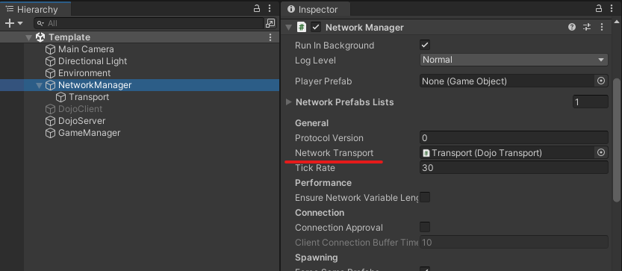The width and height of the screenshot is (622, 271).
Task: Click the Network Prefabs Lists size field
Action: tap(590, 102)
